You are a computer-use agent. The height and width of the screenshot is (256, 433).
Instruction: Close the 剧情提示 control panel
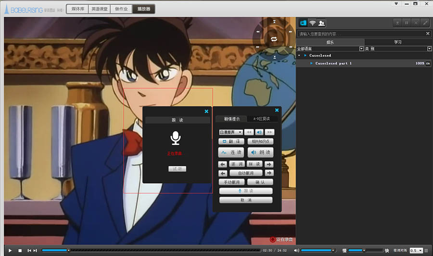click(x=277, y=110)
